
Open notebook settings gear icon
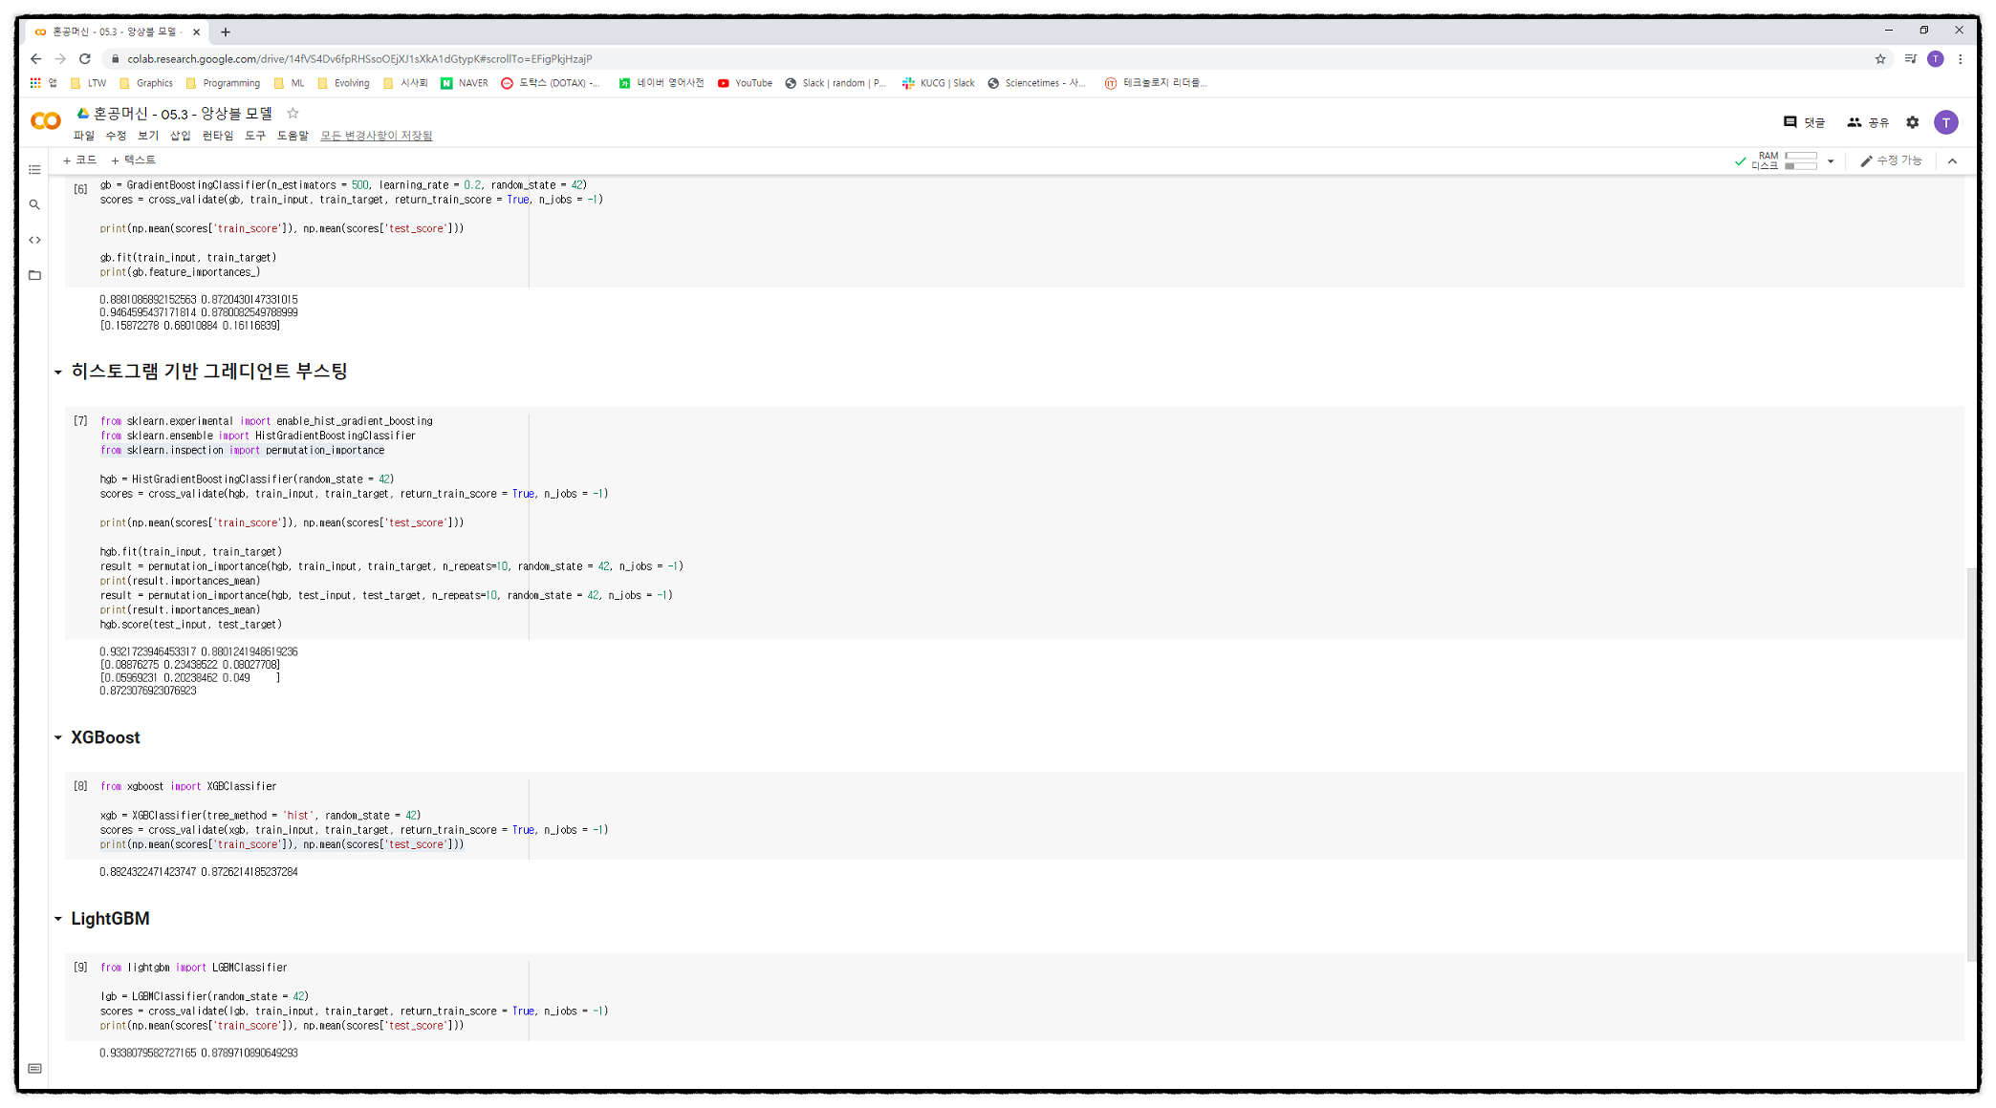(1912, 122)
